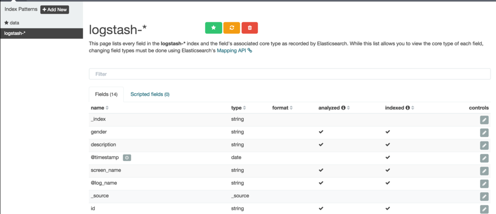Edit the _source field pencil icon
The width and height of the screenshot is (496, 214).
coord(484,197)
